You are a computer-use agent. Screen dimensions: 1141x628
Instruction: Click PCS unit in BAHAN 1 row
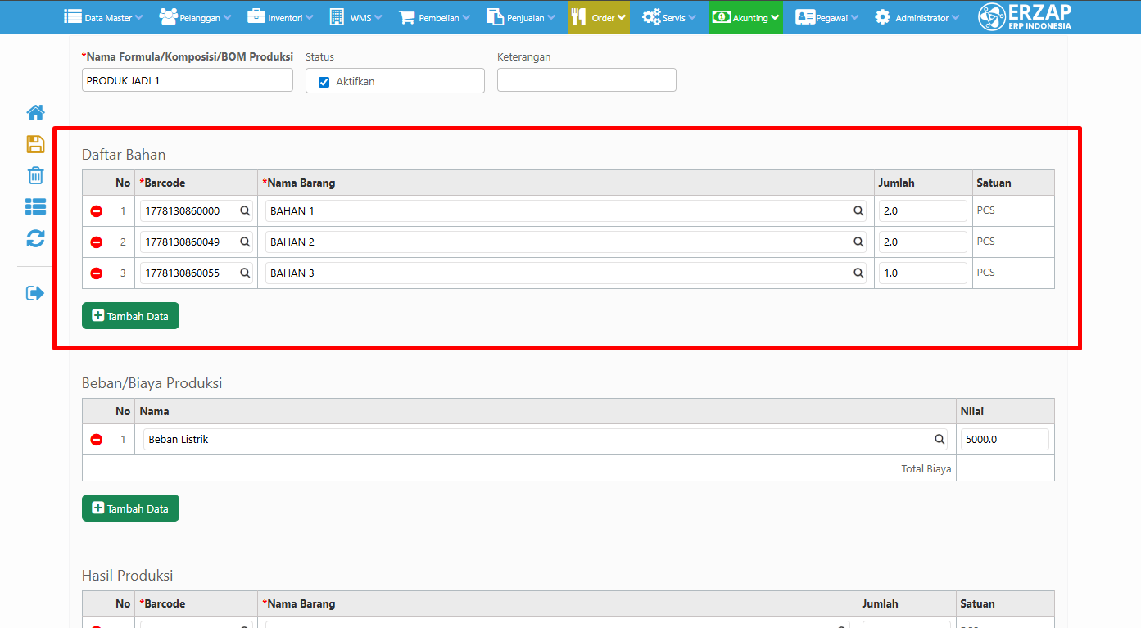point(986,210)
